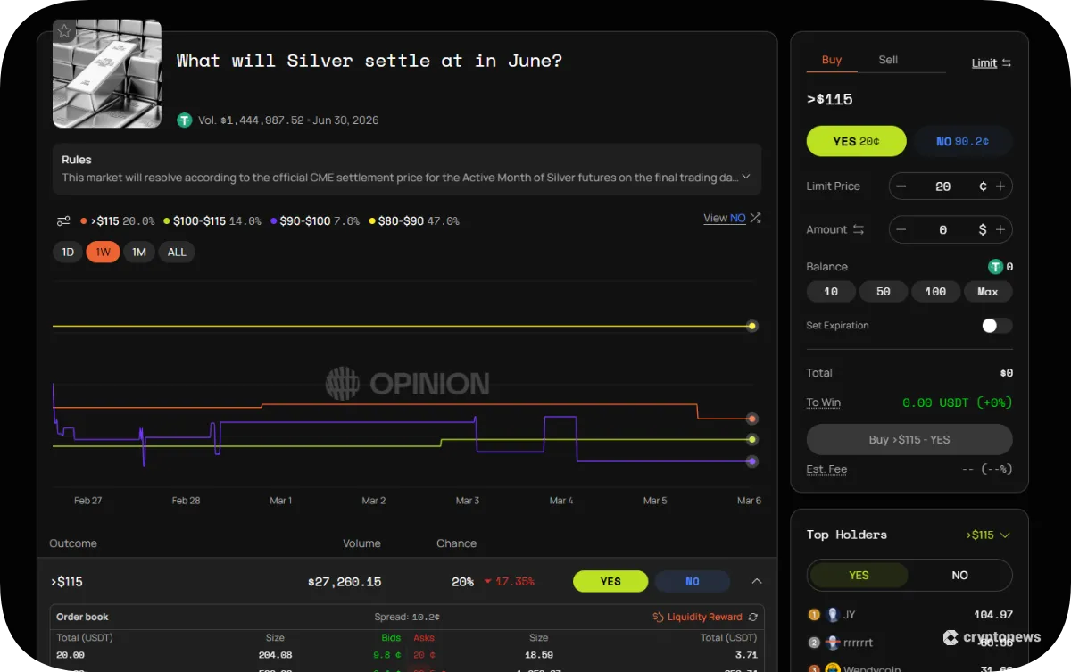Select NO 90.2¢ in the order panel
Screen dimensions: 1071x672
coord(961,141)
